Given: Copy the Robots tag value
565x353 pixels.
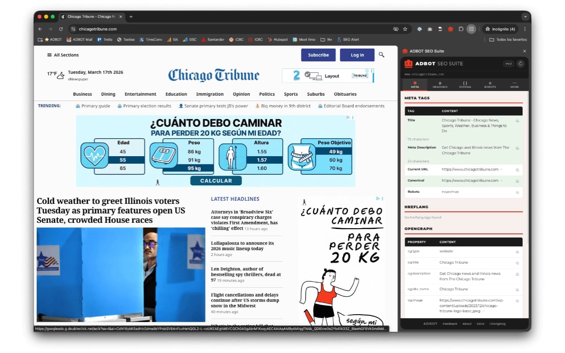Looking at the screenshot, I should click(x=517, y=192).
